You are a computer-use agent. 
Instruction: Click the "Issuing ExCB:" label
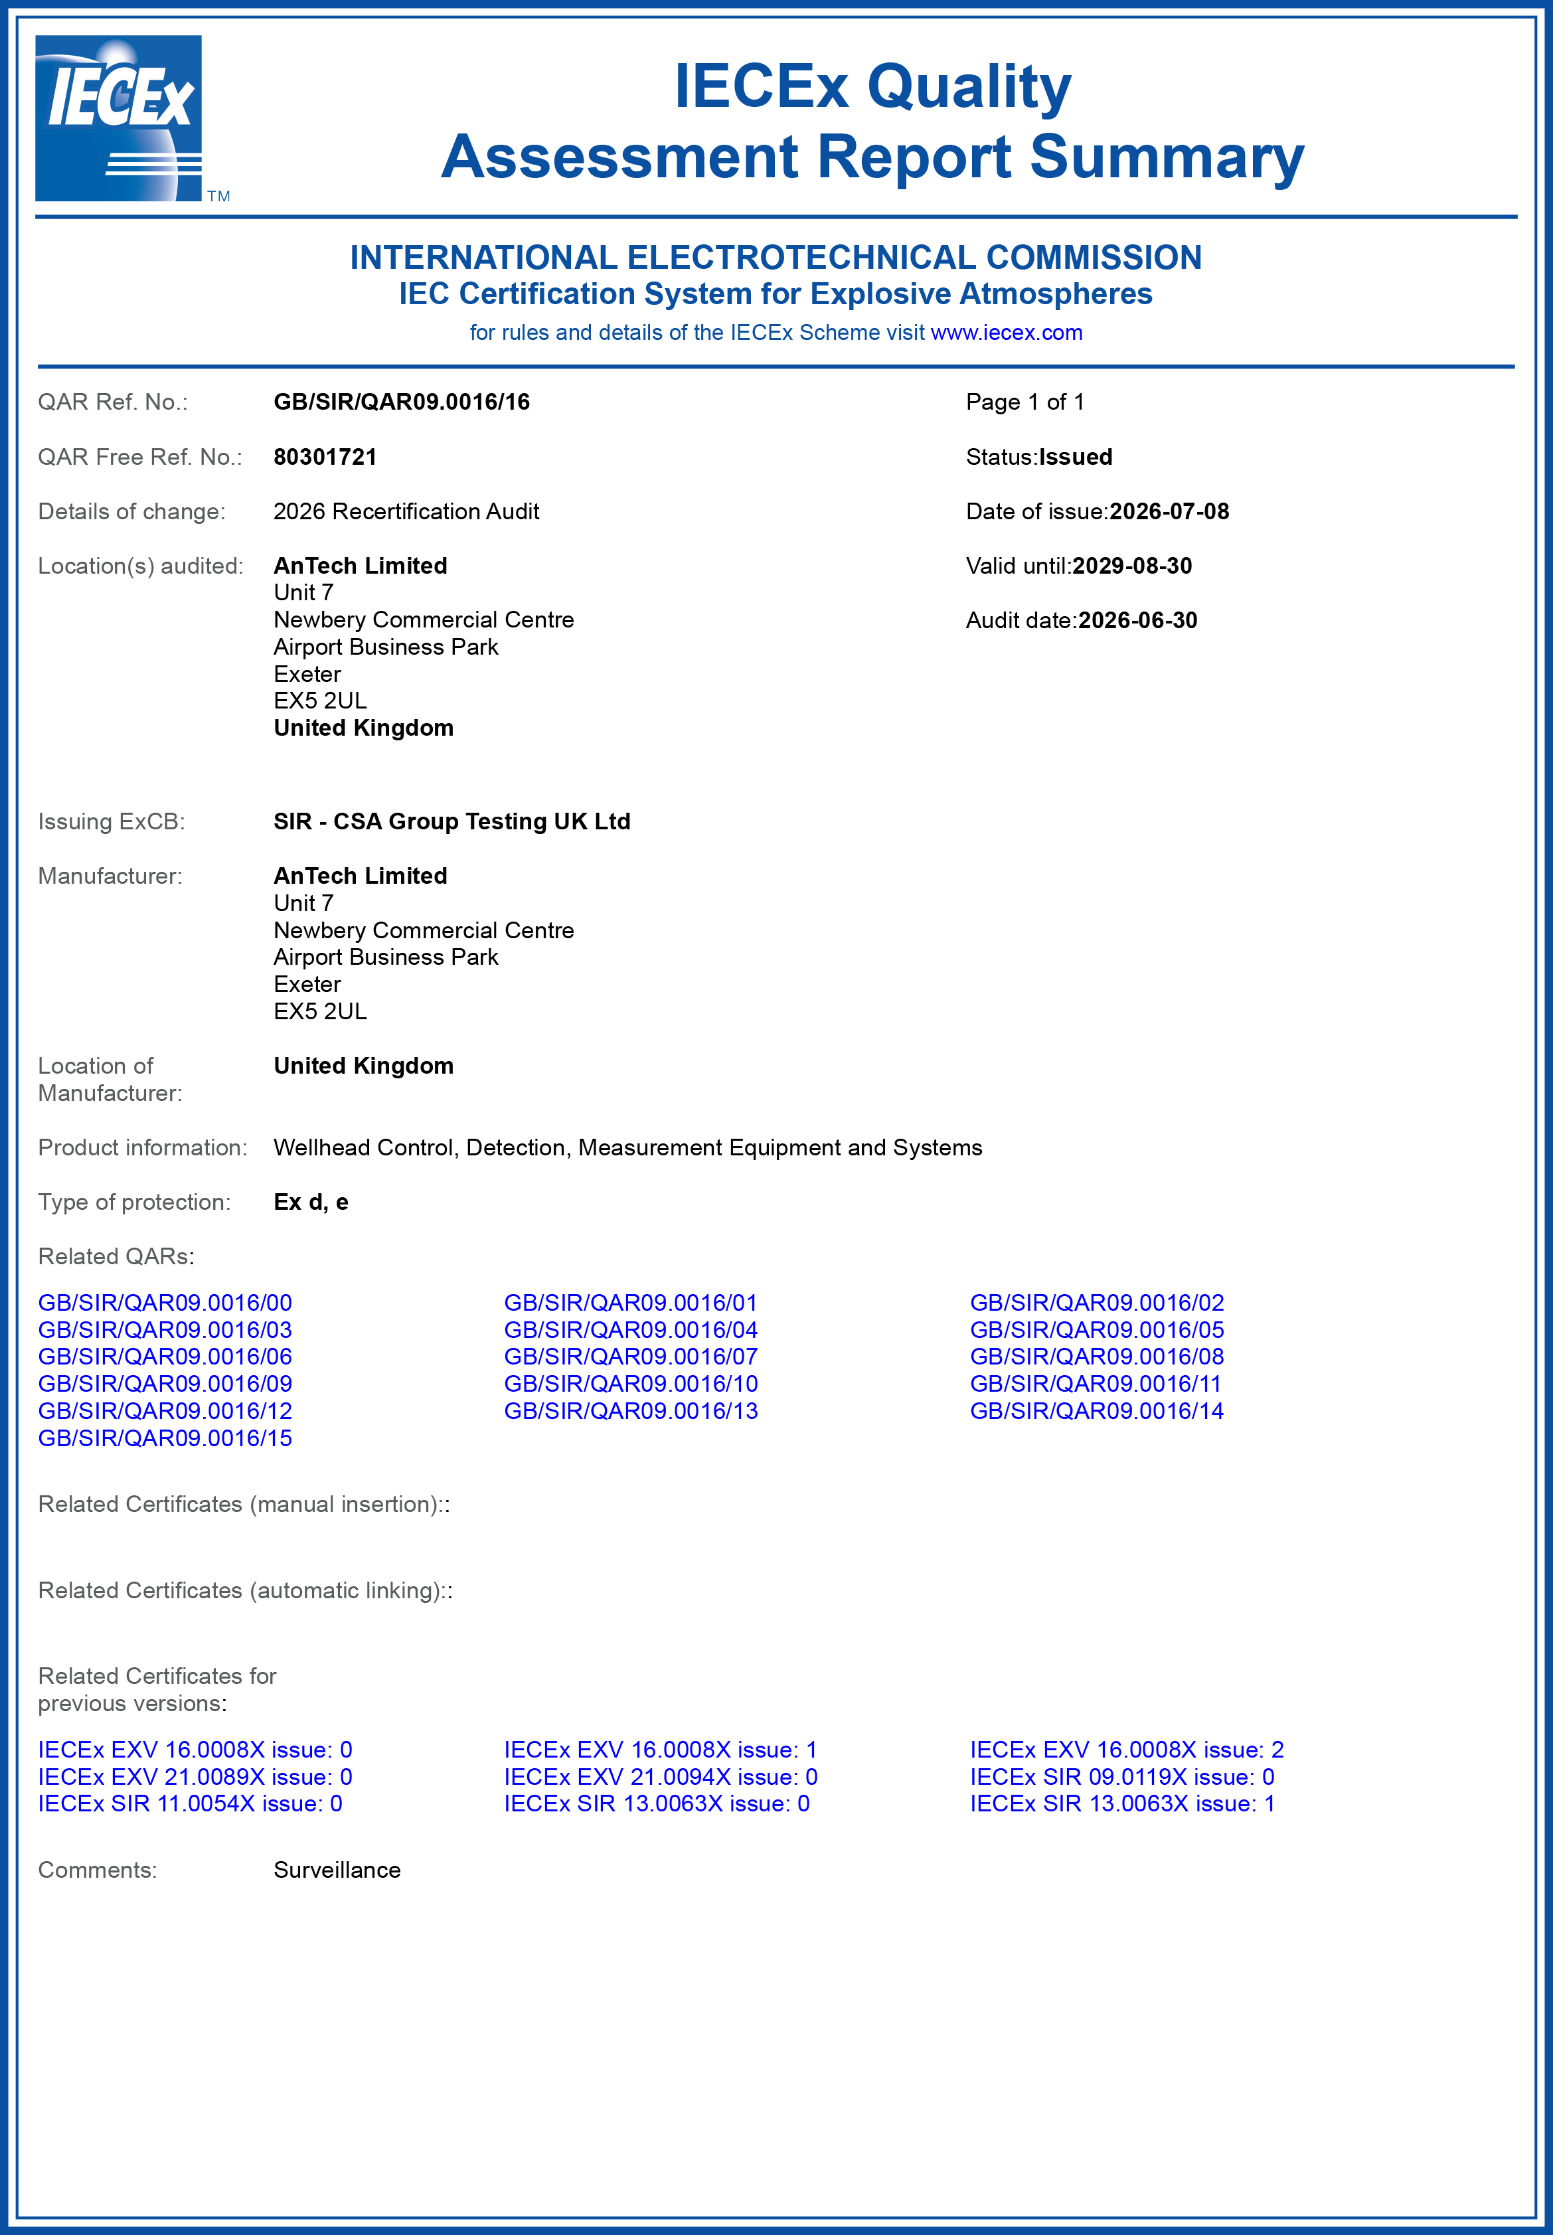coord(111,821)
